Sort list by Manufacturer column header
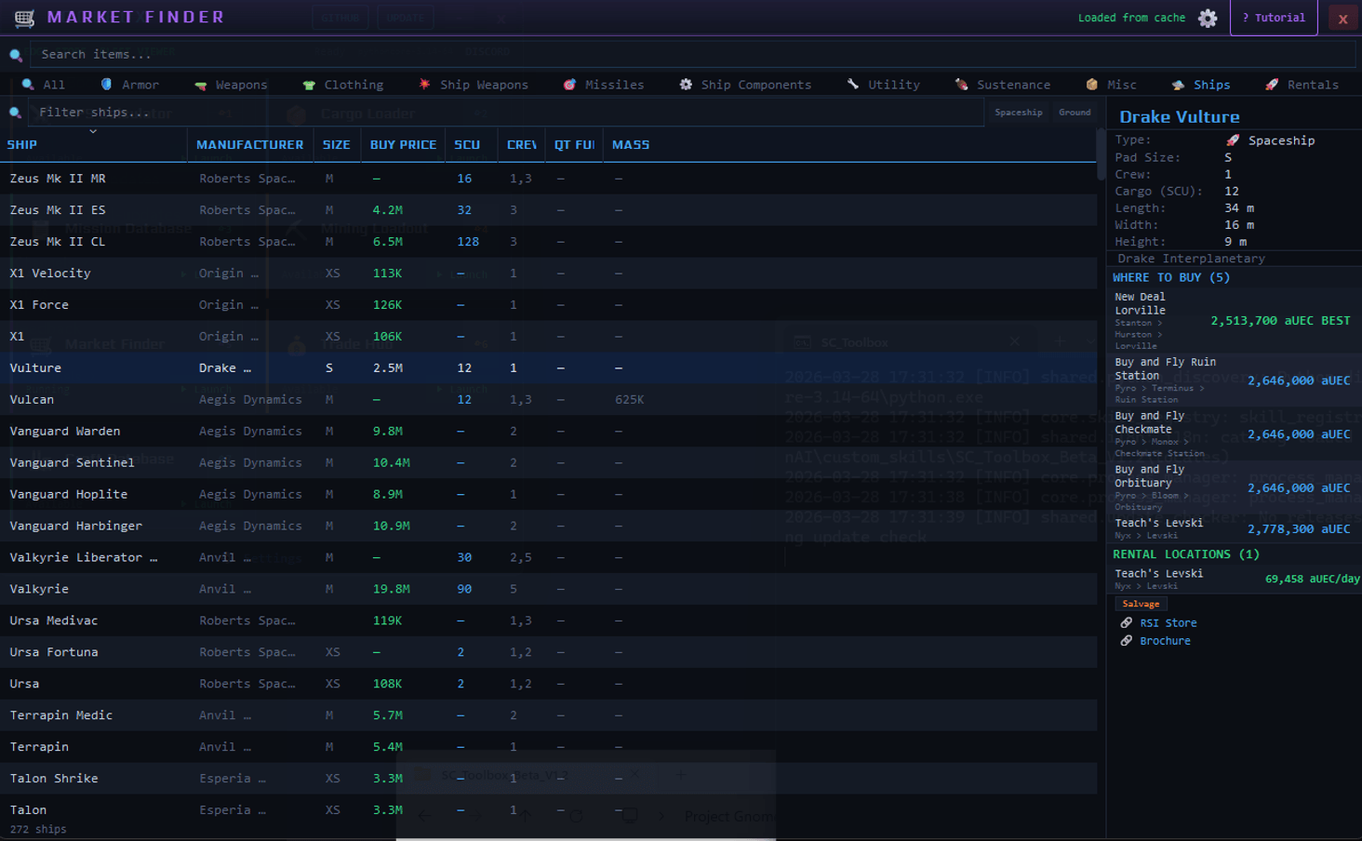 [249, 145]
